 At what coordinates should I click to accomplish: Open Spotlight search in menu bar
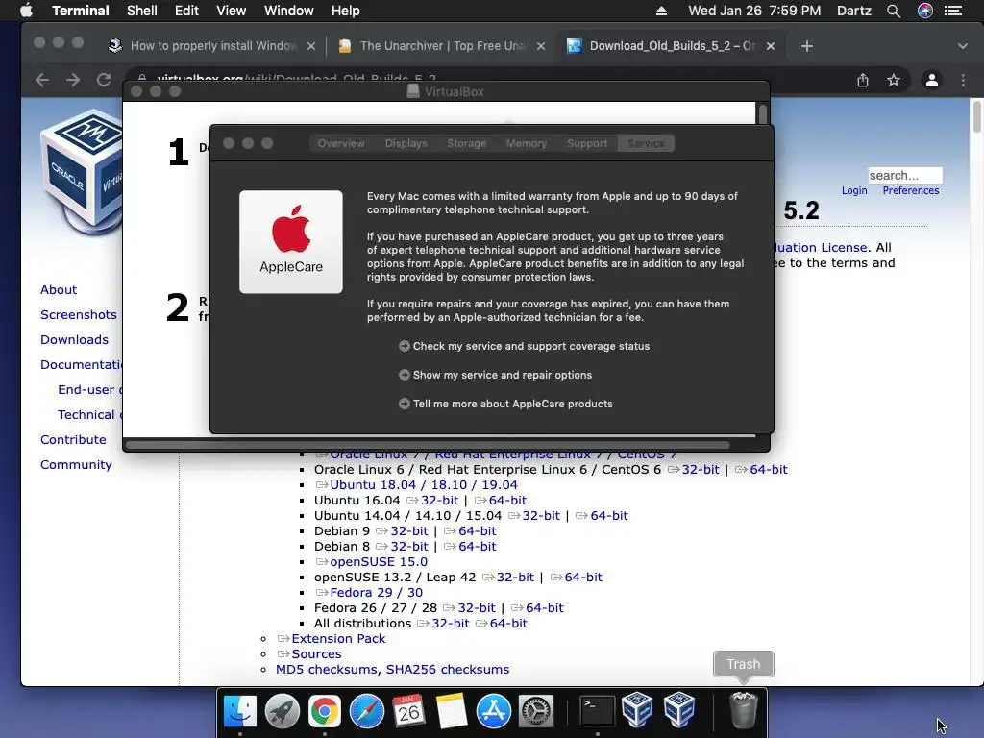893,11
